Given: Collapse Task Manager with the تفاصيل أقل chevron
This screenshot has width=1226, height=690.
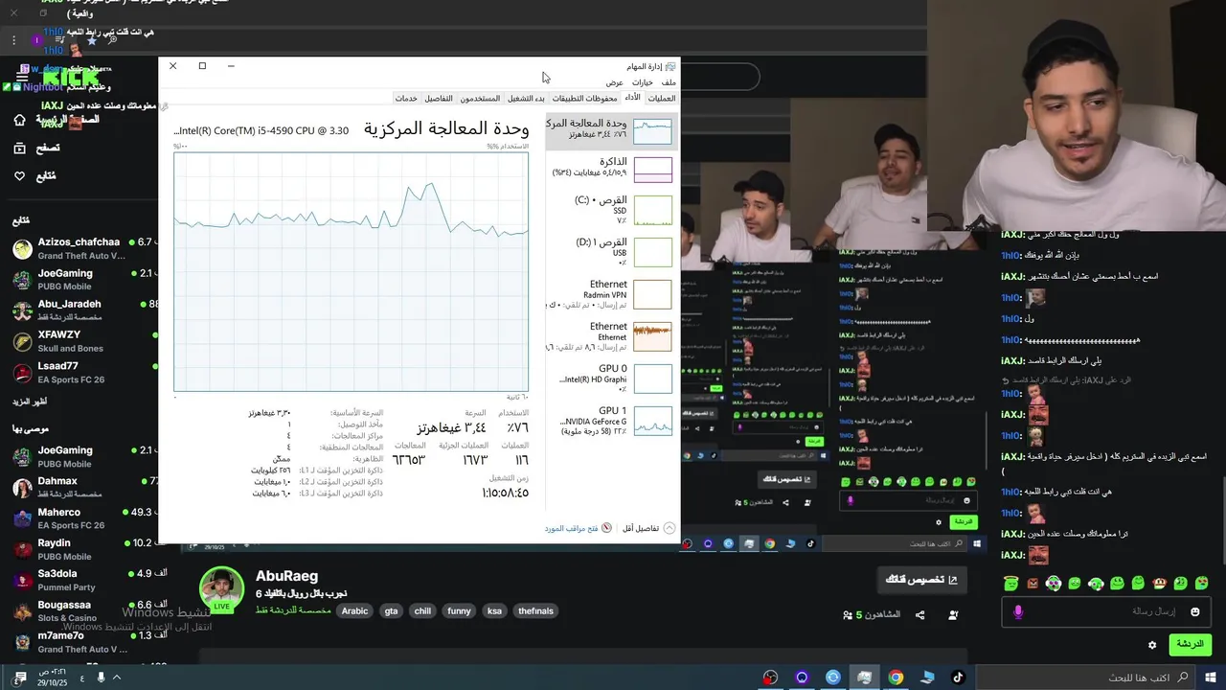Looking at the screenshot, I should pos(669,528).
